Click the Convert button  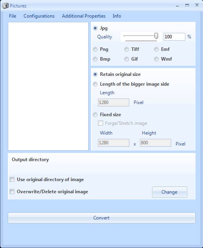(101, 218)
